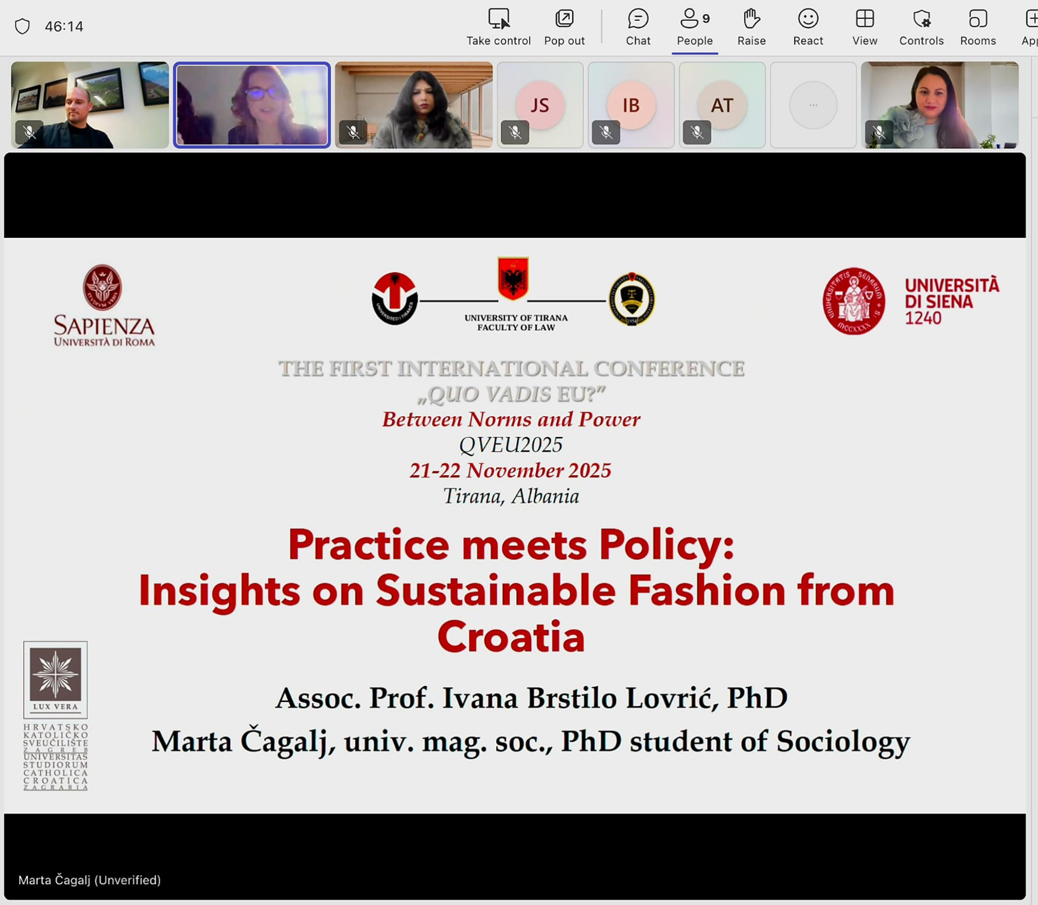1038x905 pixels.
Task: Click muted mic icon on IB tile
Action: coord(606,132)
